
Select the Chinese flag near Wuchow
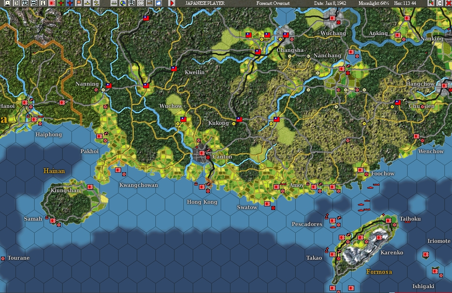point(183,119)
